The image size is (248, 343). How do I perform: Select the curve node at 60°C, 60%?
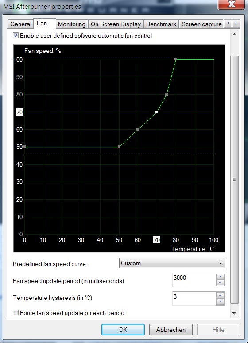(138, 129)
